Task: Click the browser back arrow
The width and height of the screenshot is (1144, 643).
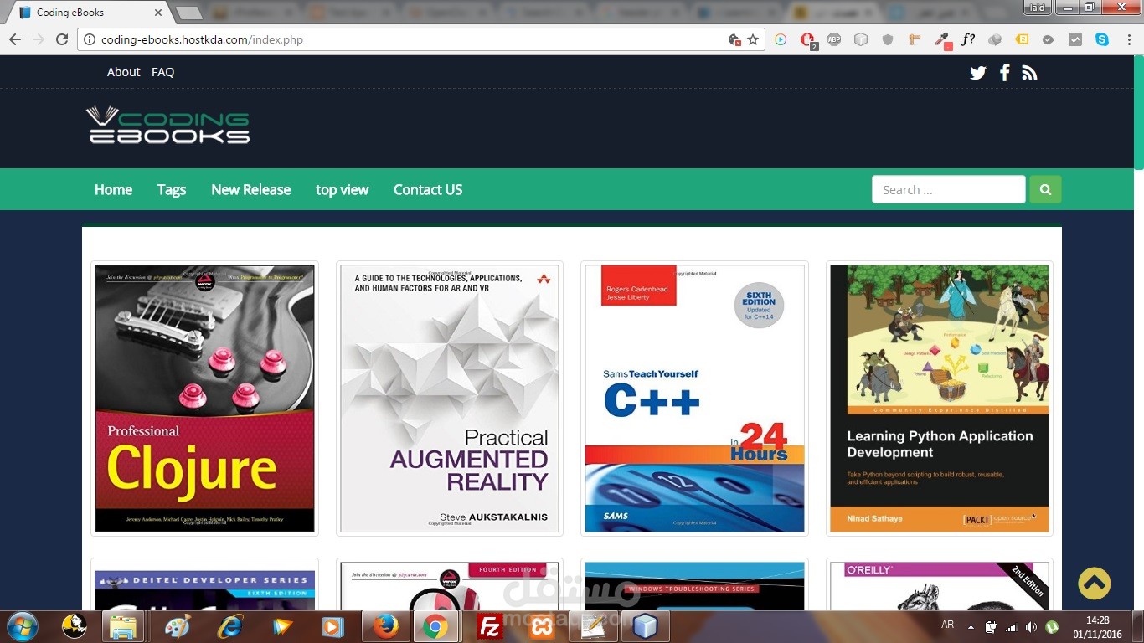Action: [15, 39]
